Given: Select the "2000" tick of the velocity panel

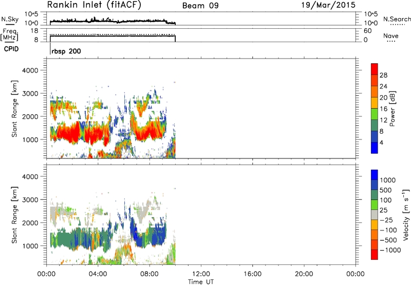Looking at the screenshot, I should tap(30, 223).
